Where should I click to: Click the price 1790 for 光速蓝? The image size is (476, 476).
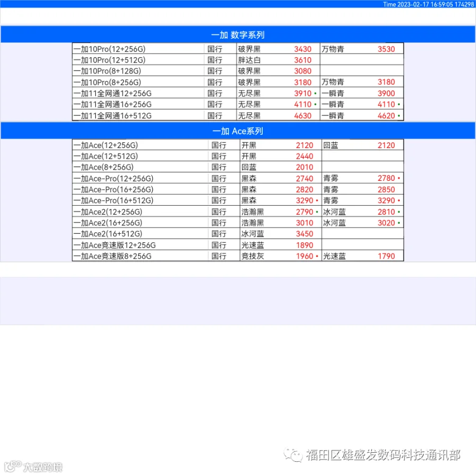(386, 256)
